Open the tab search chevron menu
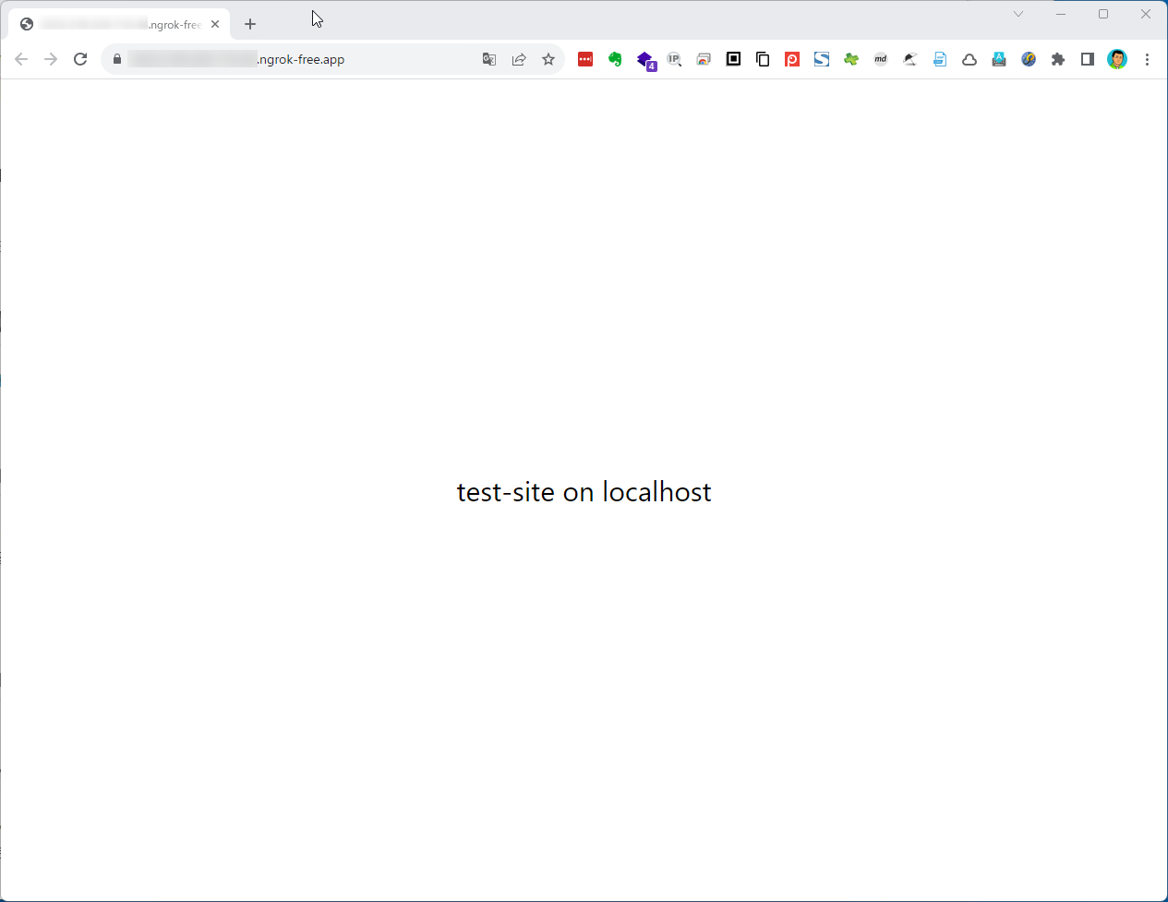The width and height of the screenshot is (1168, 902). (1018, 14)
